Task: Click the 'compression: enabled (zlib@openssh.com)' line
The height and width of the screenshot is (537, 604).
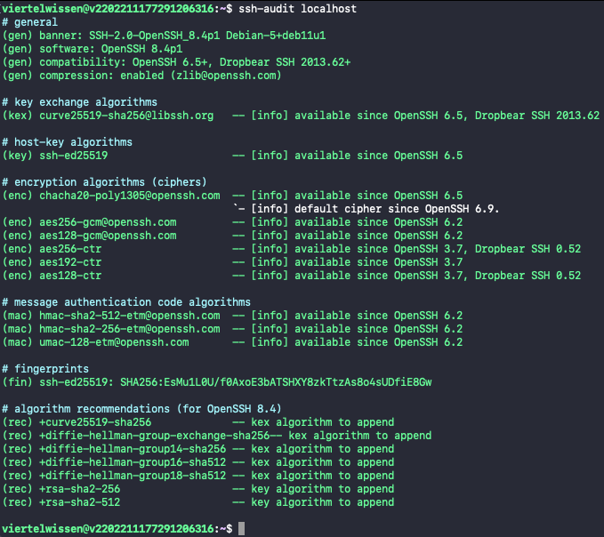Action: click(x=160, y=76)
